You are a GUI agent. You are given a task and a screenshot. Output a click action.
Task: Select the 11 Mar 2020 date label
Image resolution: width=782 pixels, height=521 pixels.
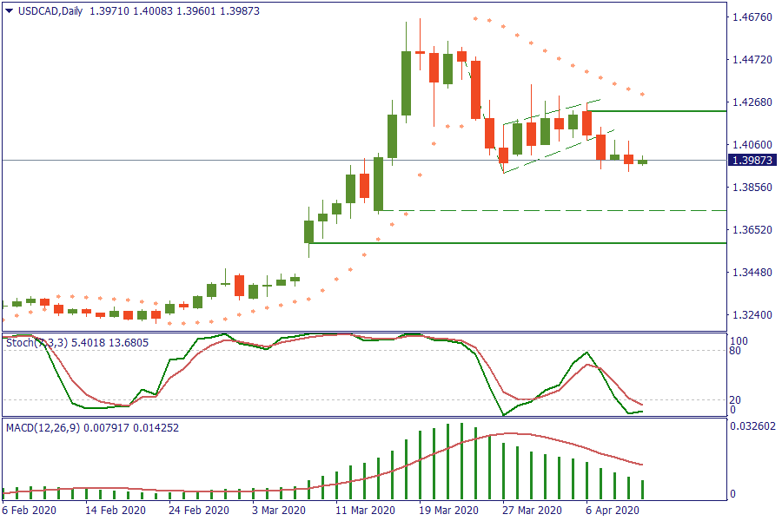click(x=365, y=511)
